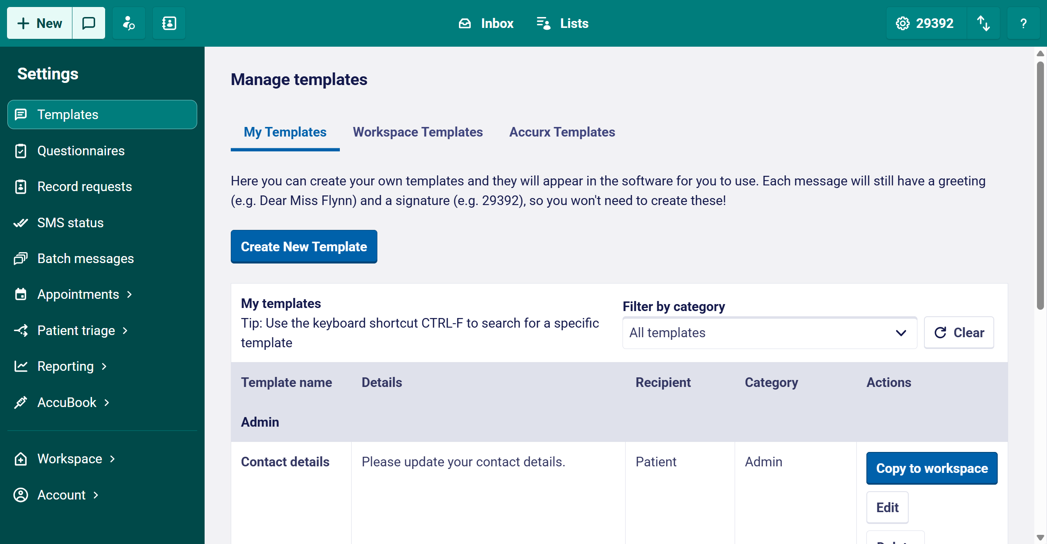This screenshot has width=1047, height=544.
Task: Open the contacts card icon in toolbar
Action: pyautogui.click(x=169, y=23)
